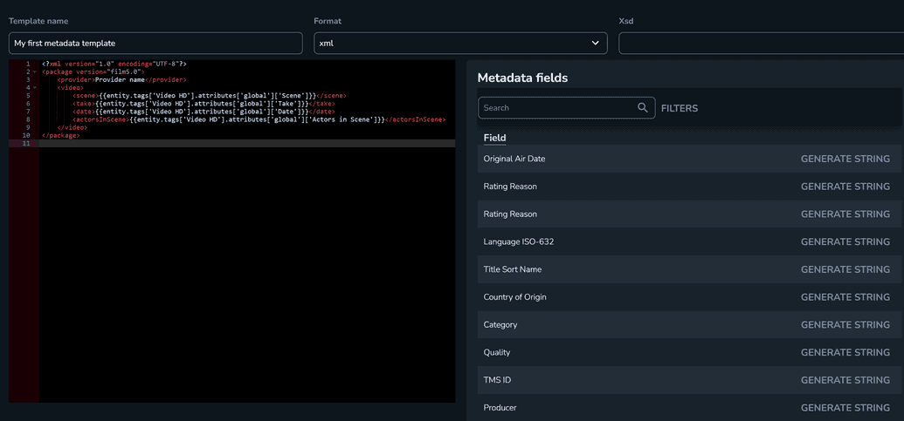
Task: Click line number 1 in the gutter
Action: point(28,64)
